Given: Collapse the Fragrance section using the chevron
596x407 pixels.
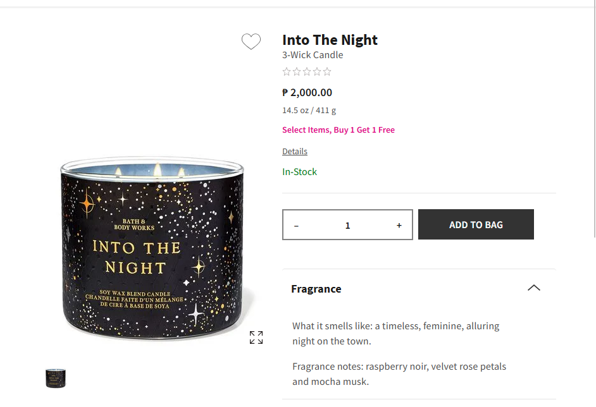Looking at the screenshot, I should coord(534,288).
